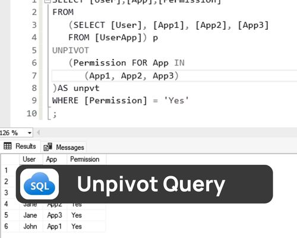Click the John cell in row 6

point(31,226)
